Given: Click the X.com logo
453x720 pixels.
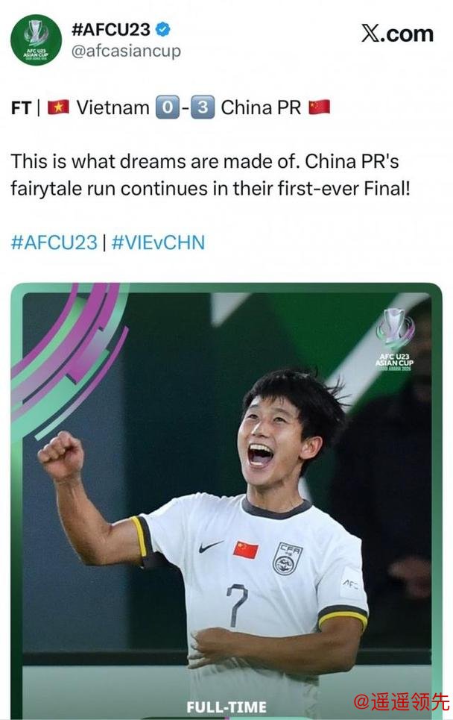Looking at the screenshot, I should 397,34.
